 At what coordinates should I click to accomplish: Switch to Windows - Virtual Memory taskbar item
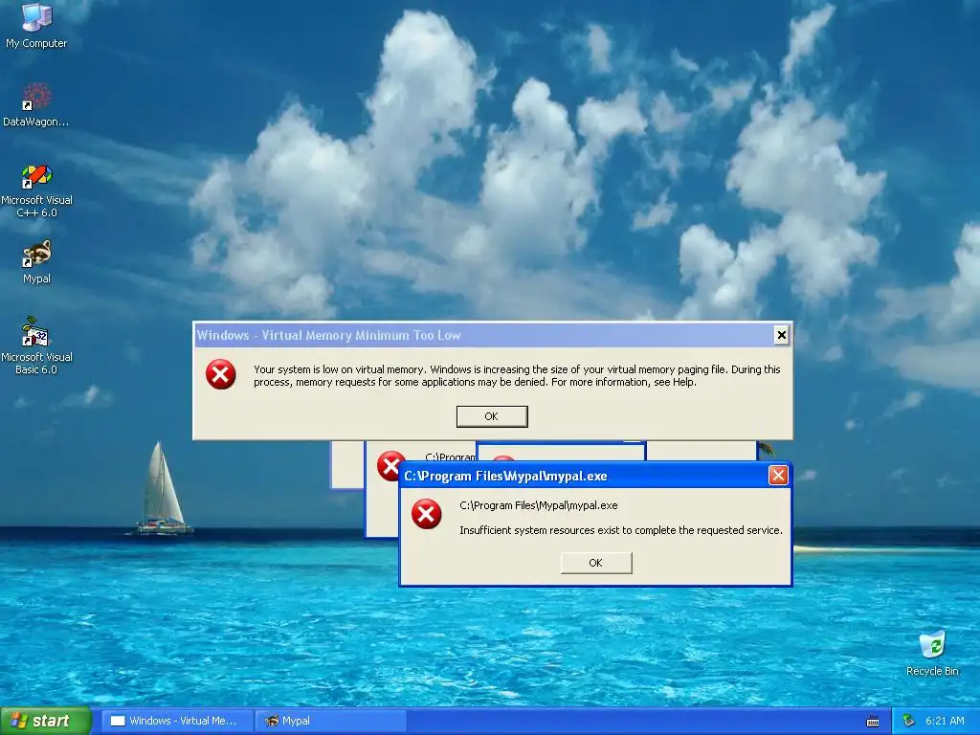click(177, 721)
